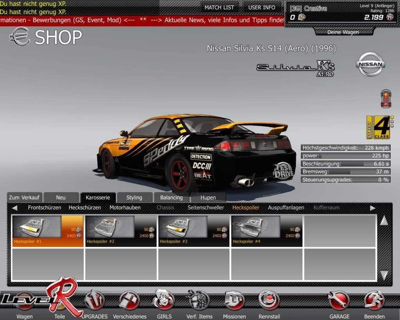Open the Rennstall icon
Screen dimensions: 400x320
point(269,300)
